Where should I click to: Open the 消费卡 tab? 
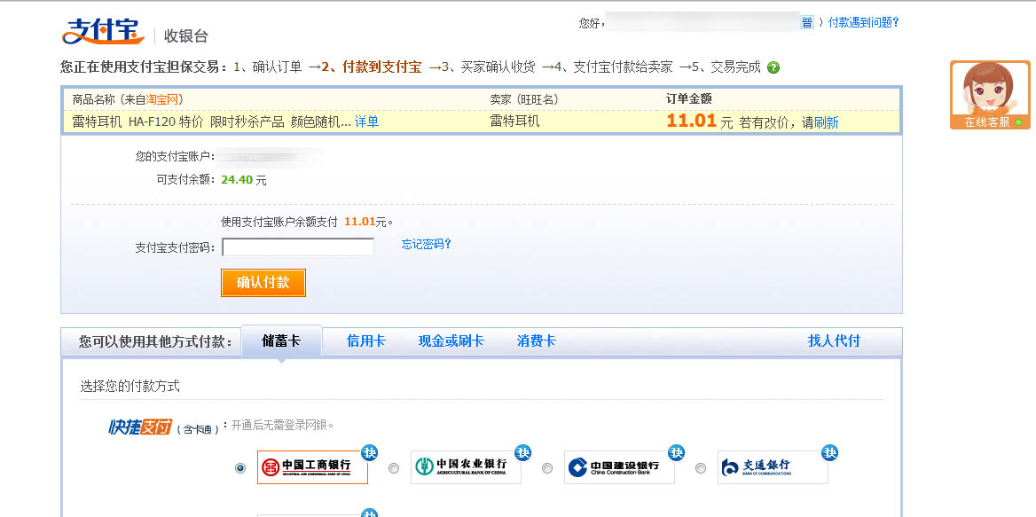click(536, 341)
